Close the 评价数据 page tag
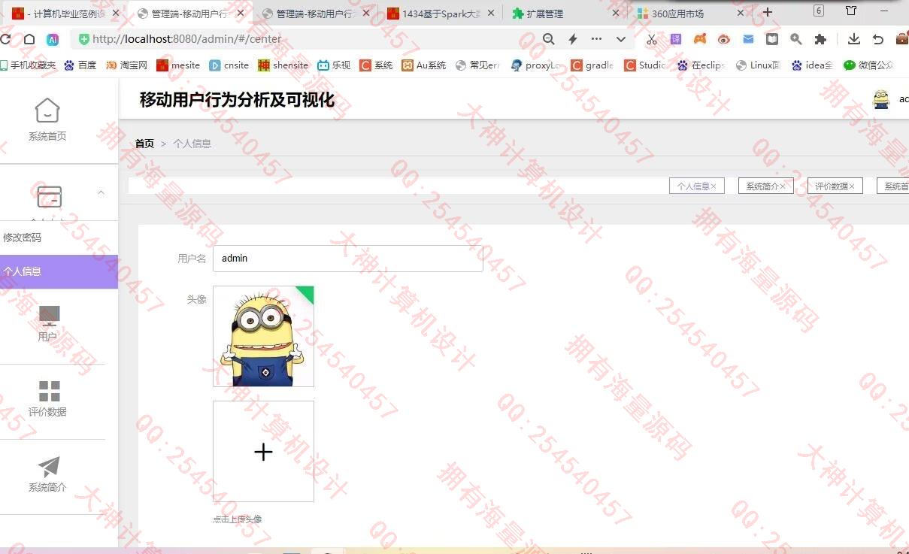Image resolution: width=909 pixels, height=554 pixels. 852,186
